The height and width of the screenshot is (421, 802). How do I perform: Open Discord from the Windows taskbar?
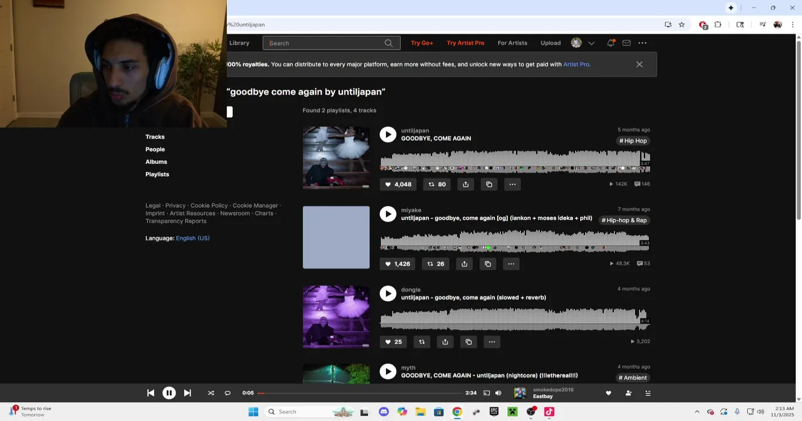(384, 412)
